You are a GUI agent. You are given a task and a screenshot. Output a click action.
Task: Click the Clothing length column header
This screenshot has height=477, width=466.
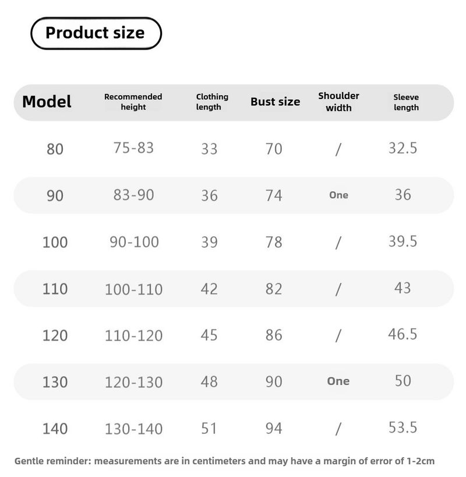click(x=212, y=102)
